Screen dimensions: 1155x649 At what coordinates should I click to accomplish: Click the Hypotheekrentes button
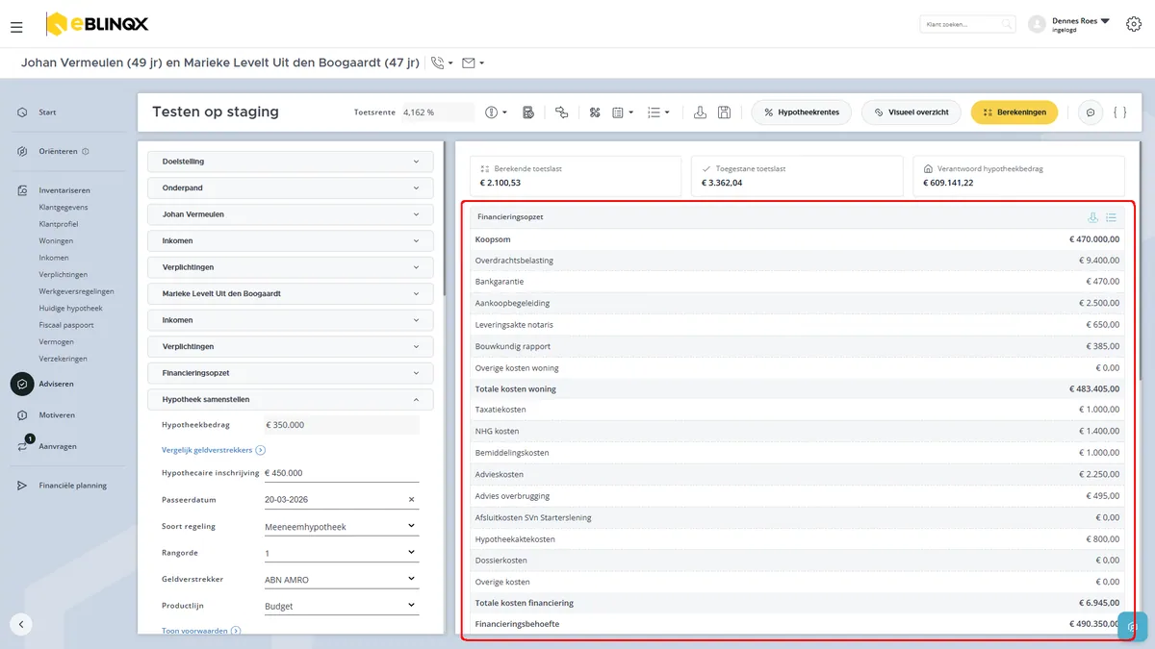click(802, 112)
